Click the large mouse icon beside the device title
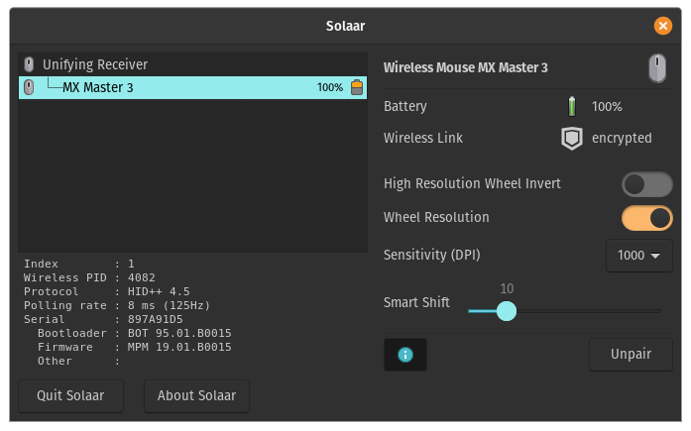 coord(657,68)
